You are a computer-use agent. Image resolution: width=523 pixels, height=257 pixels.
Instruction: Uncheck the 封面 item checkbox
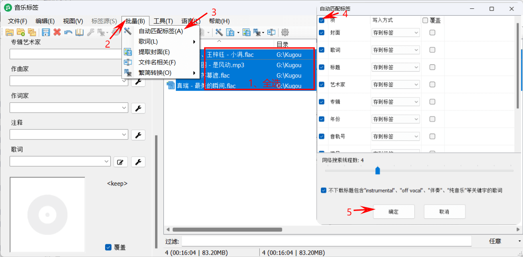pos(322,33)
